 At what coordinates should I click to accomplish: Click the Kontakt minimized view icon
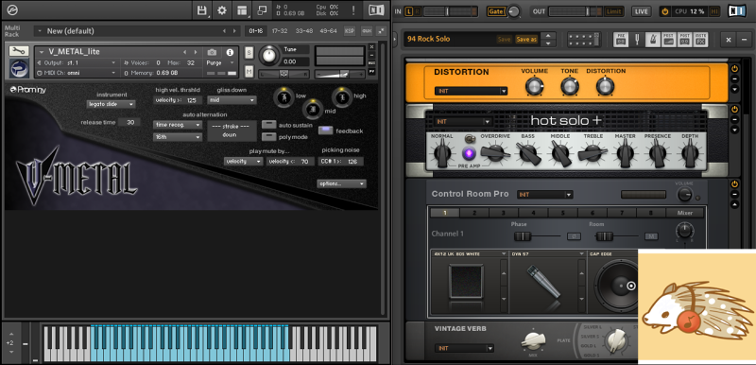(262, 10)
